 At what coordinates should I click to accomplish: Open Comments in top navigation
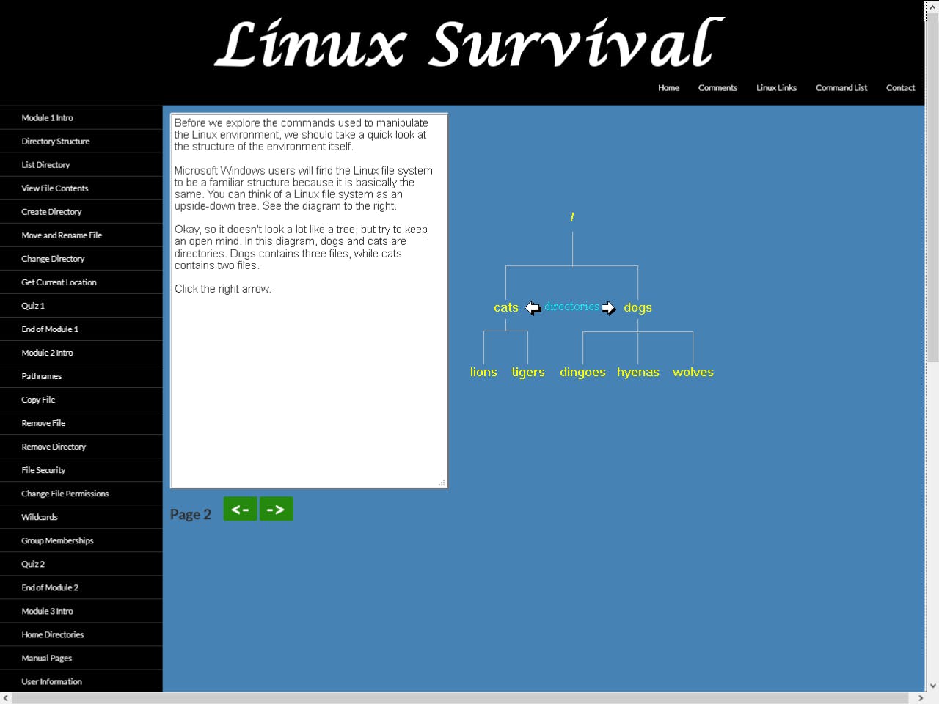point(717,88)
